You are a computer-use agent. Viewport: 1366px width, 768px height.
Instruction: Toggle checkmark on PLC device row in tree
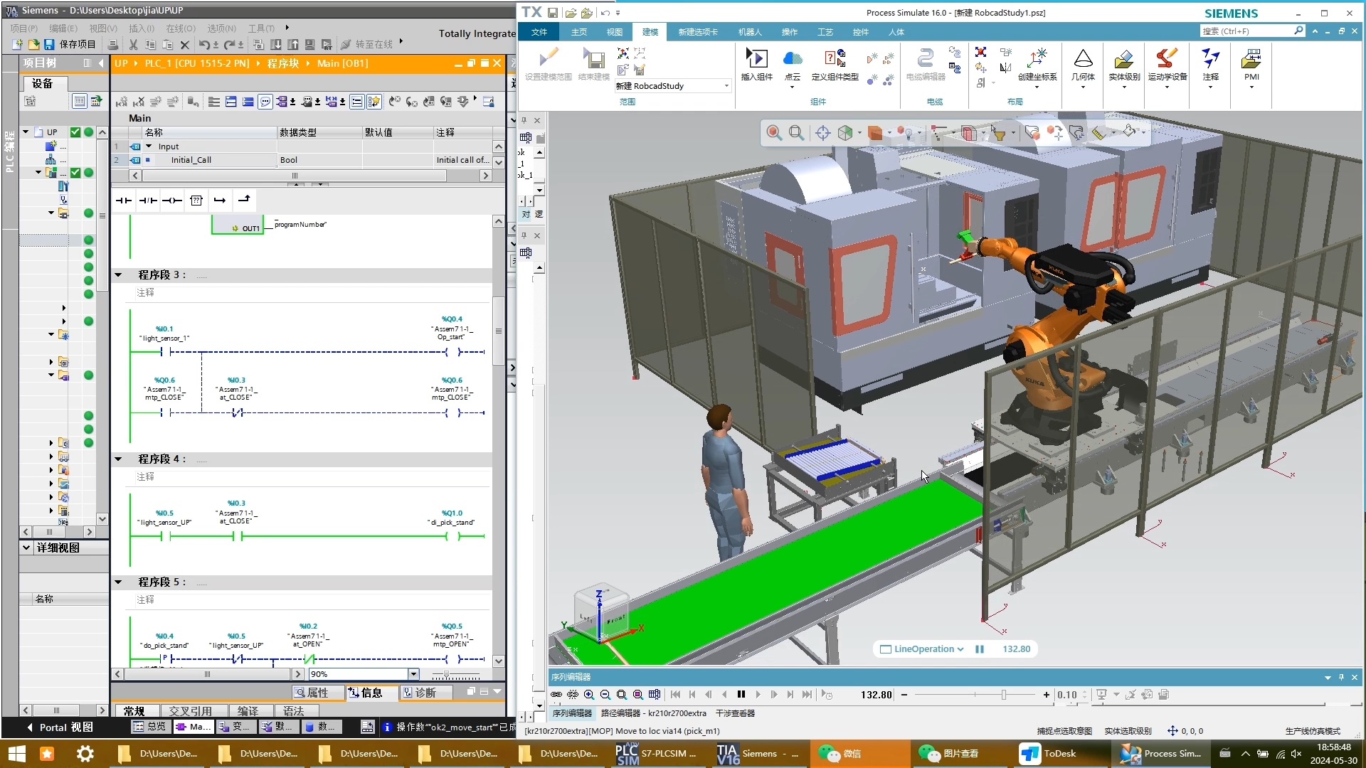tap(75, 173)
